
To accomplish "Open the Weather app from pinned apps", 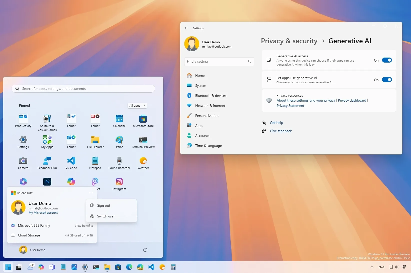I will click(x=143, y=163).
